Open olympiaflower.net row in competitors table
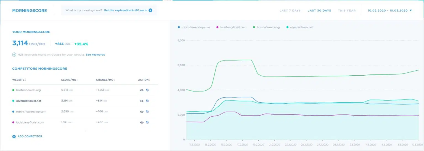This screenshot has width=424, height=151. click(x=85, y=101)
